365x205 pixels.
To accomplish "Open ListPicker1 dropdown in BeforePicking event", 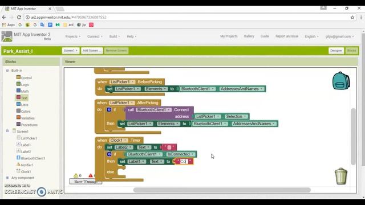I will click(x=122, y=82).
